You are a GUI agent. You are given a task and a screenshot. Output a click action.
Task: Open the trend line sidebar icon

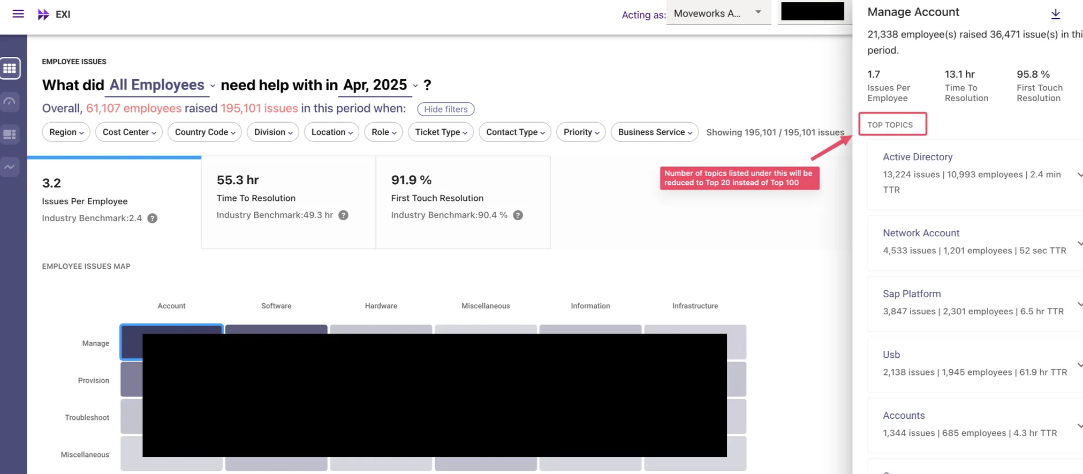pyautogui.click(x=10, y=167)
